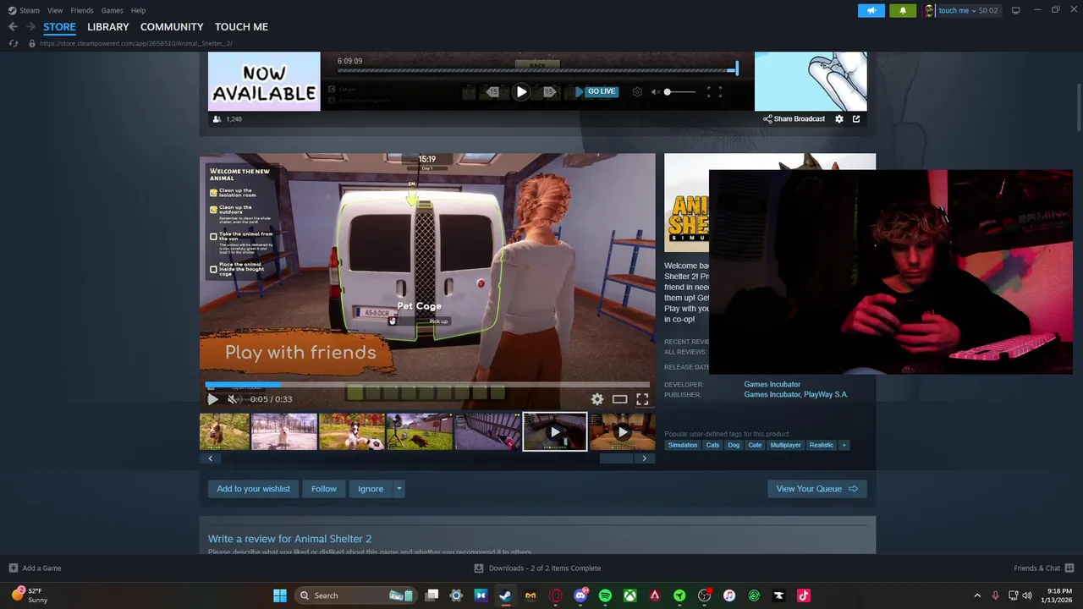Open broadcast settings gear beside Share Broadcast
1083x609 pixels.
point(839,119)
